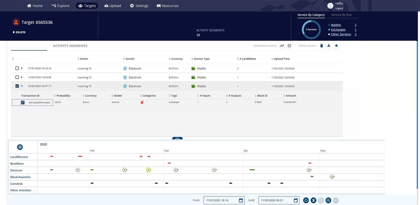Sort by the Action column

click(83, 59)
